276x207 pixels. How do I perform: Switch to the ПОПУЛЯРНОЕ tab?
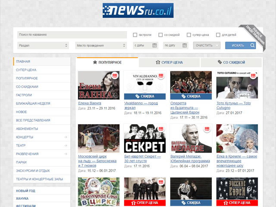pos(107,62)
